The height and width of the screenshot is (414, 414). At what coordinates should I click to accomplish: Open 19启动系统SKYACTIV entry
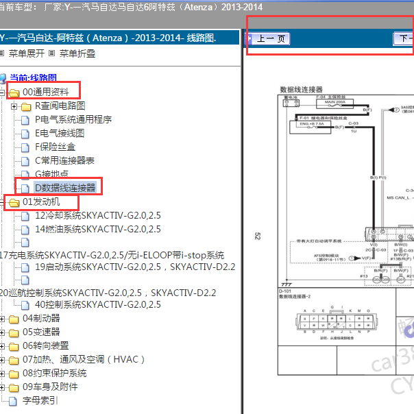pos(135,267)
